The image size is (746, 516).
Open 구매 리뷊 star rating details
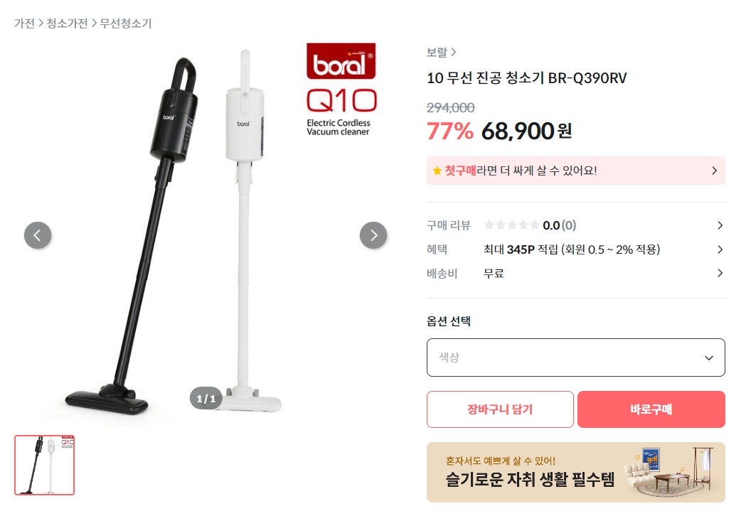(511, 225)
